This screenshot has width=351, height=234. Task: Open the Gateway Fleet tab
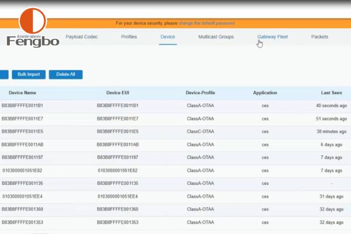pos(273,37)
